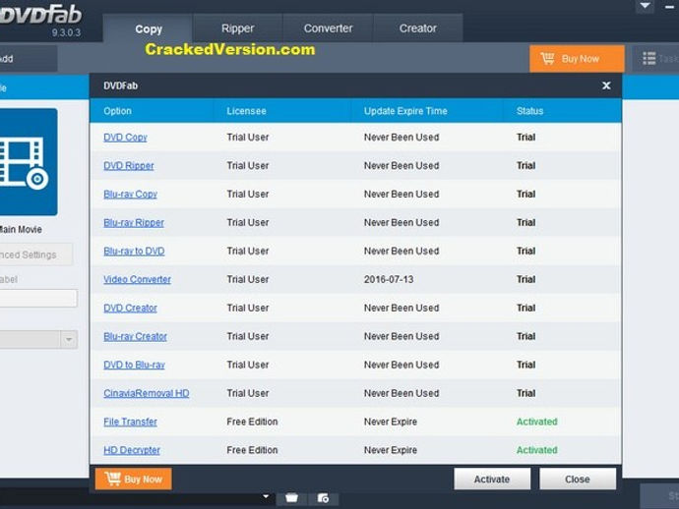The height and width of the screenshot is (509, 679).
Task: Click the Activated status for File Transfer
Action: point(536,422)
